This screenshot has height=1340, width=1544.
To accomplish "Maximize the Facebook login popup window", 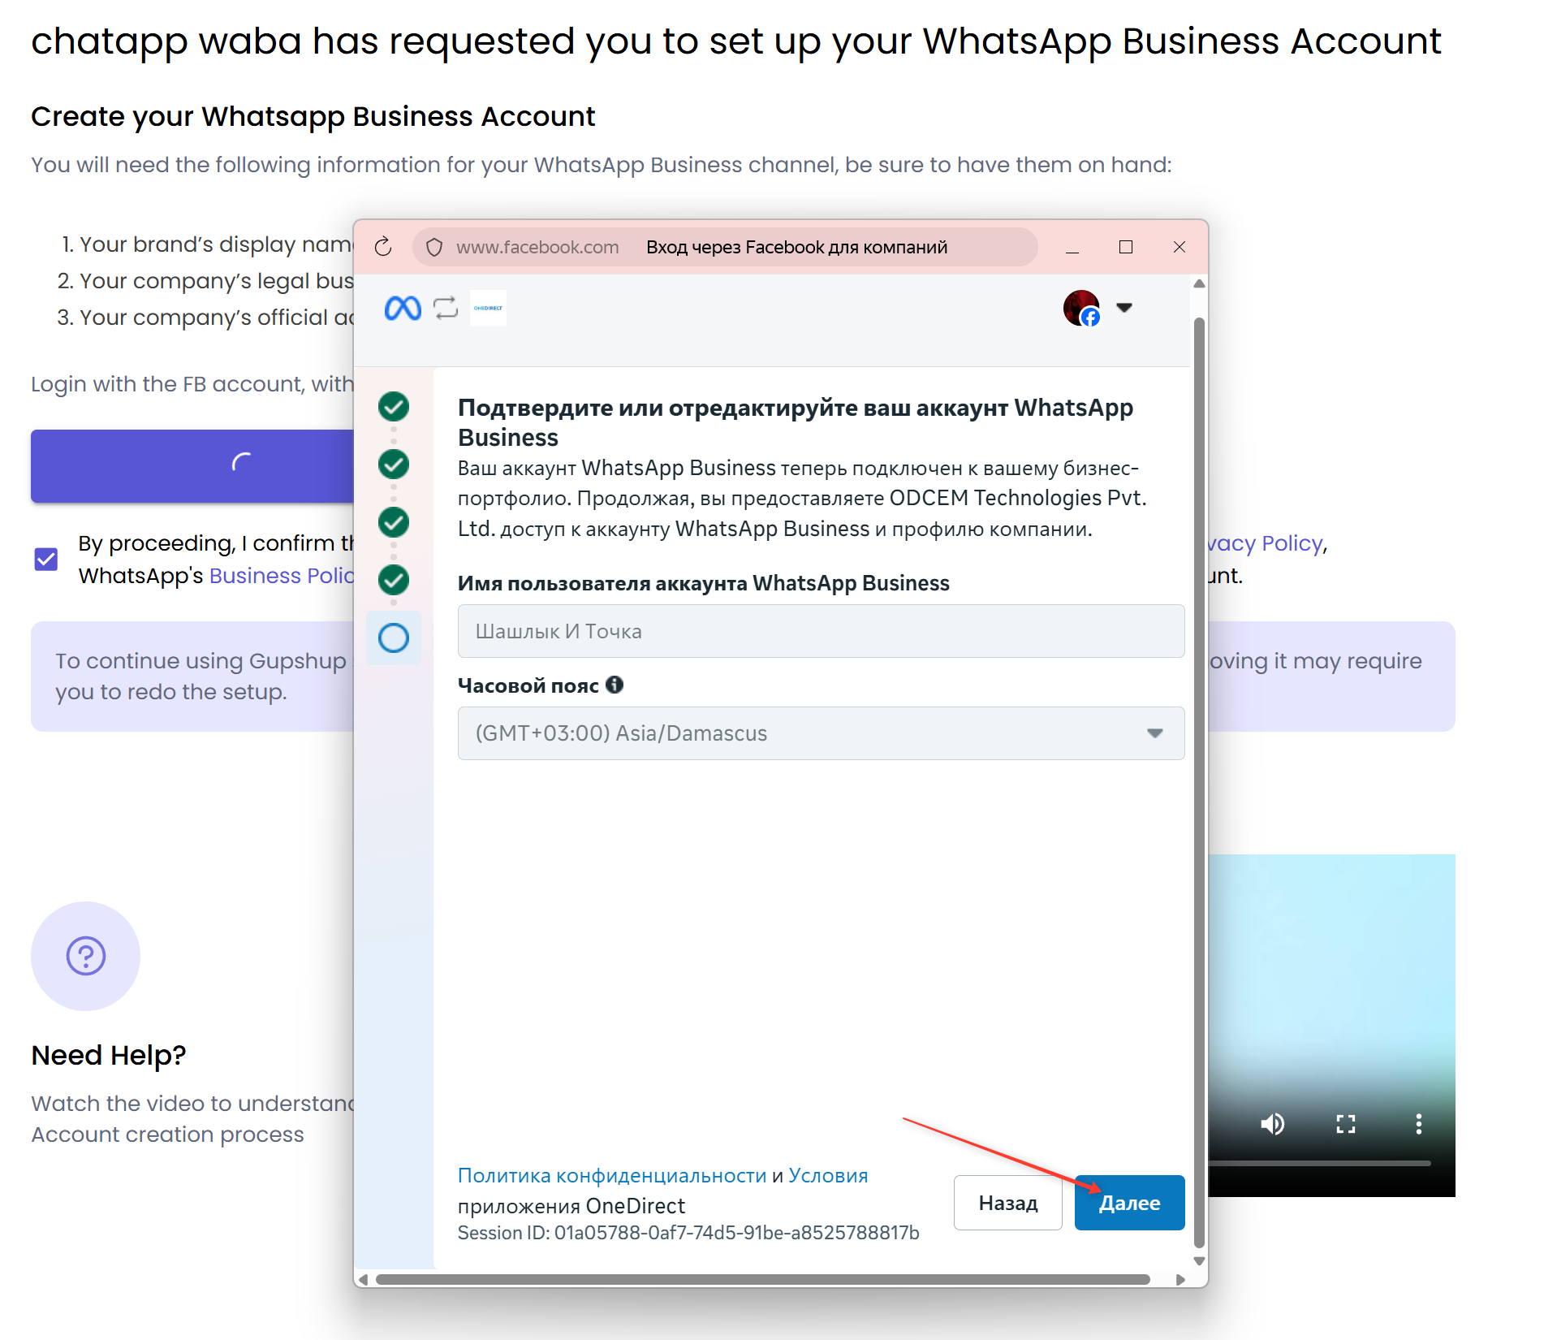I will point(1126,247).
